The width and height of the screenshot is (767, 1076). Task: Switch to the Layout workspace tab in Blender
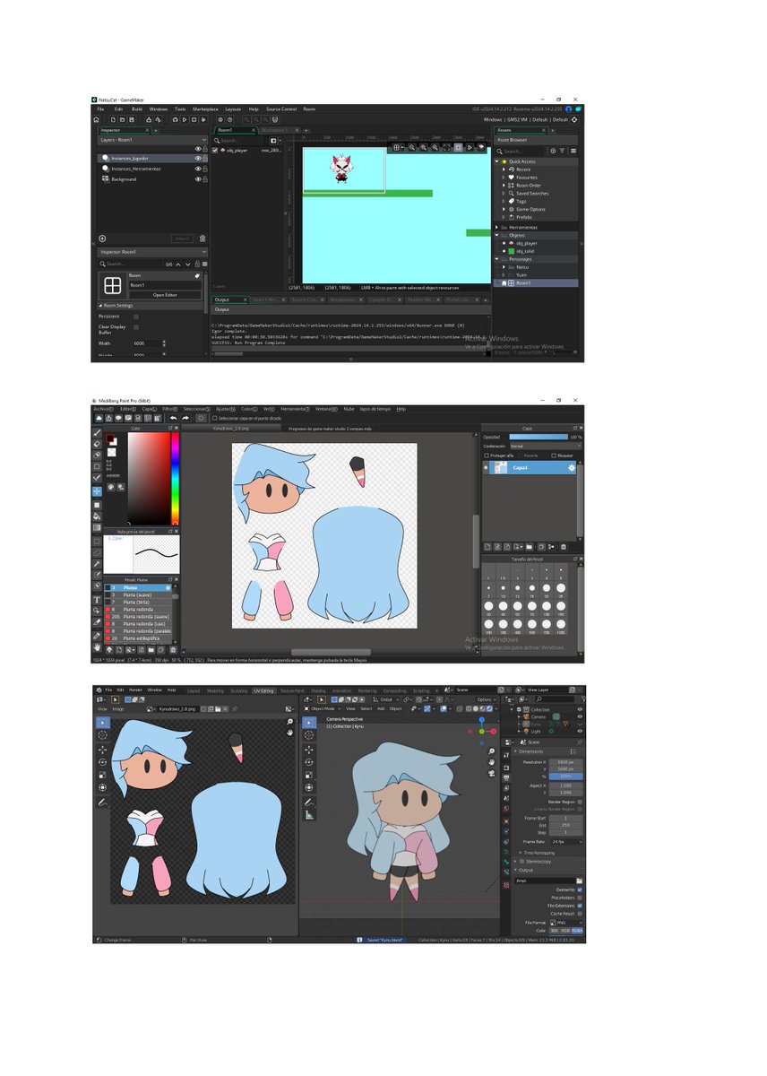point(194,690)
